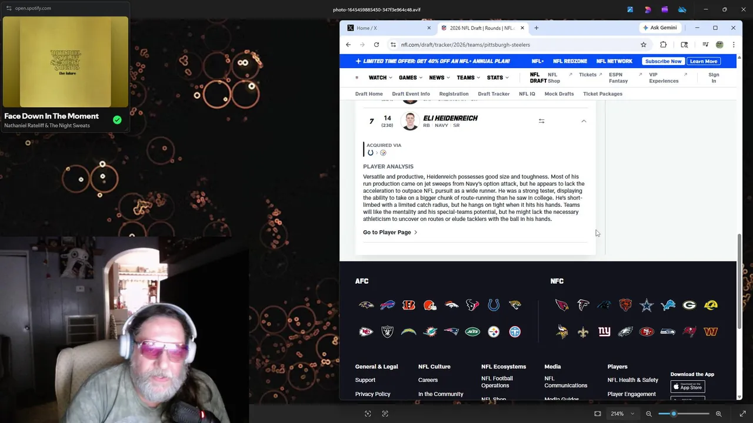The image size is (753, 423).
Task: Expand the WATCH dropdown menu
Action: 380,78
